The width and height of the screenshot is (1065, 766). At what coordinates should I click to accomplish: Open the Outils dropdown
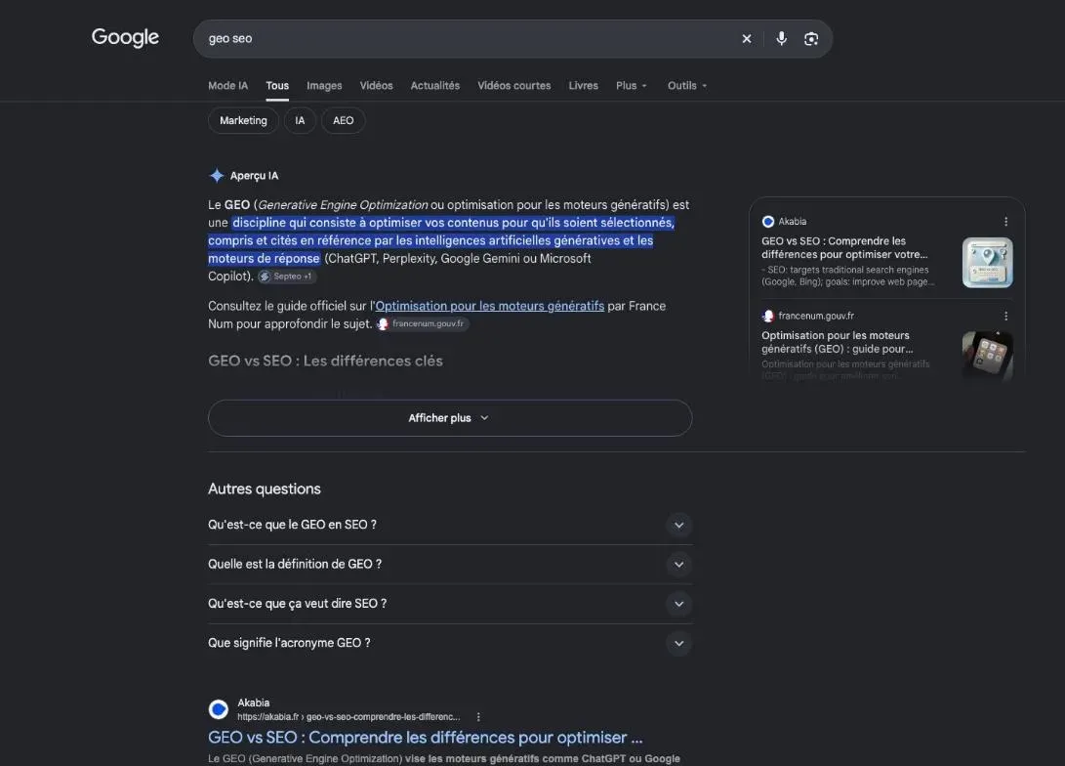coord(687,86)
